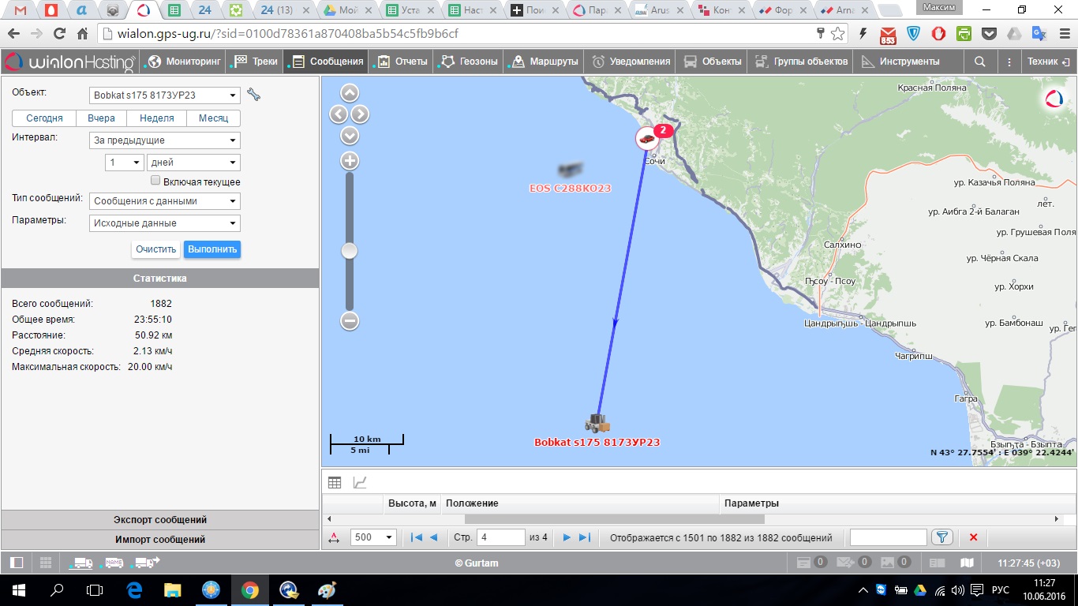Apply the message filter funnel icon
Image resolution: width=1078 pixels, height=606 pixels.
pyautogui.click(x=941, y=537)
